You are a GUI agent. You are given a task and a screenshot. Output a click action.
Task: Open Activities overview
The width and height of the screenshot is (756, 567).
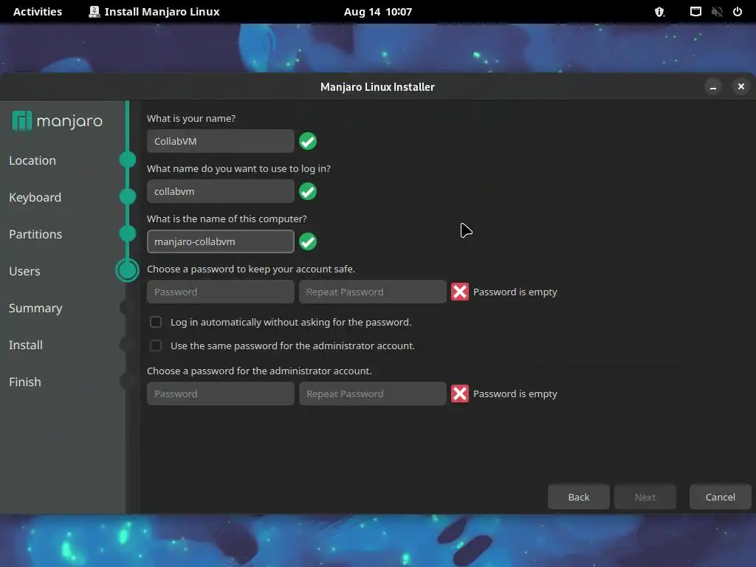(x=38, y=12)
